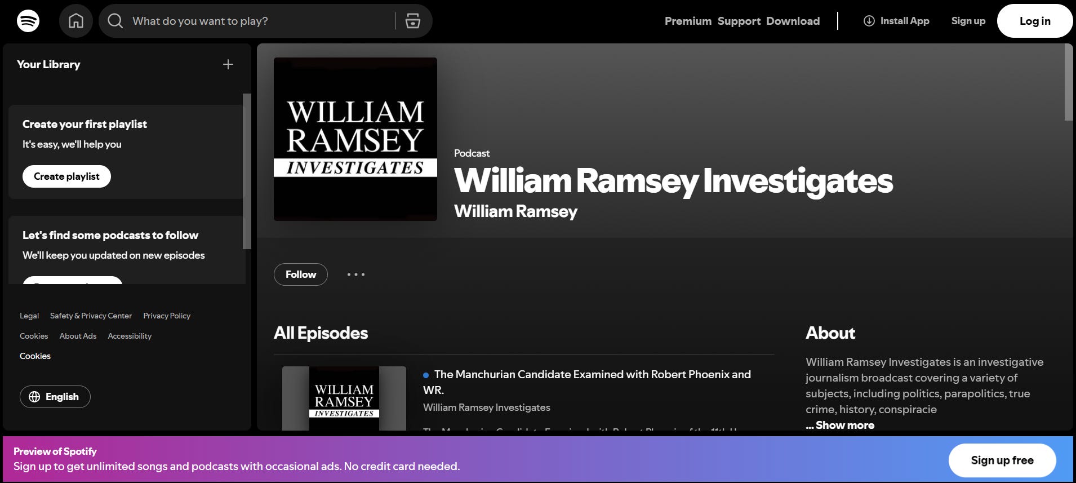1076x483 pixels.
Task: Click the Log in button
Action: pyautogui.click(x=1035, y=21)
